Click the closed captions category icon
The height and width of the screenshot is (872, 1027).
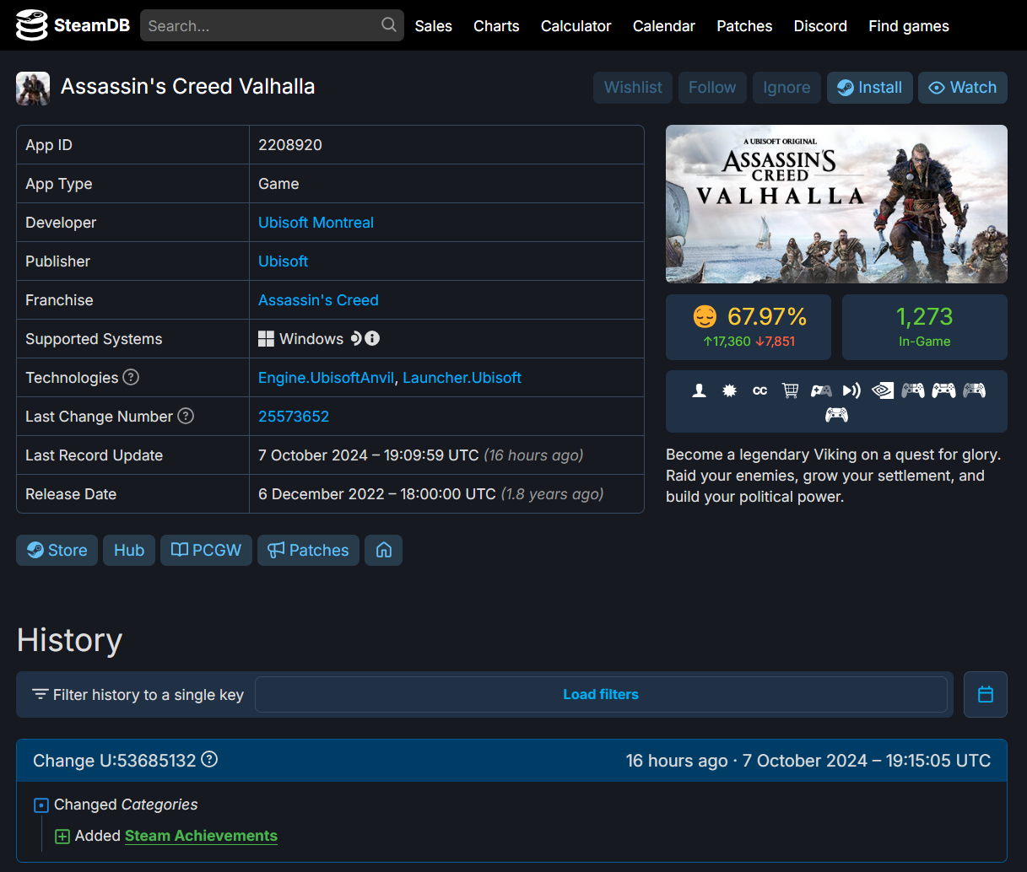pos(759,390)
